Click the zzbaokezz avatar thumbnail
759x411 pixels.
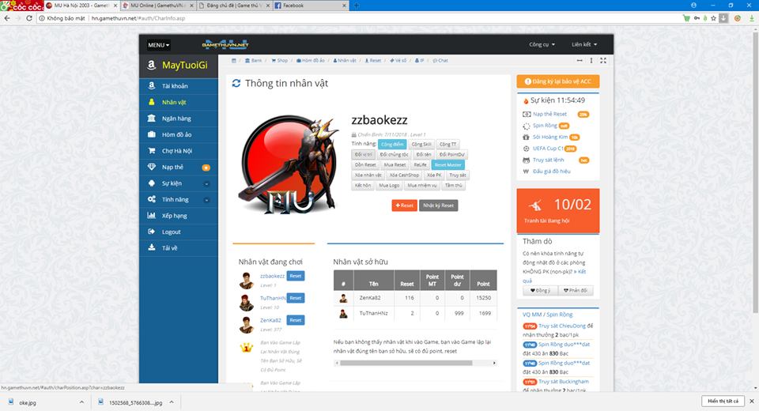pyautogui.click(x=247, y=281)
